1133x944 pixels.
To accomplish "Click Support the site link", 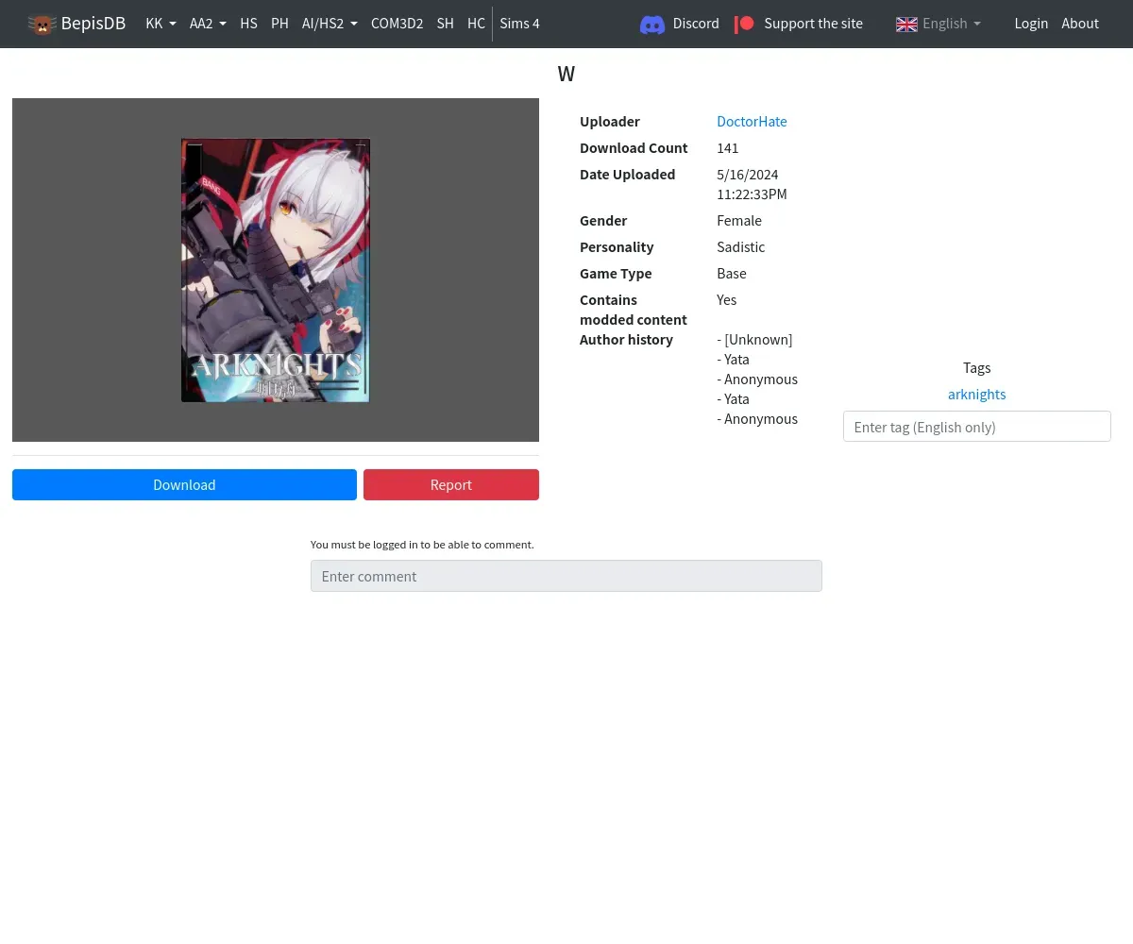I will (813, 24).
